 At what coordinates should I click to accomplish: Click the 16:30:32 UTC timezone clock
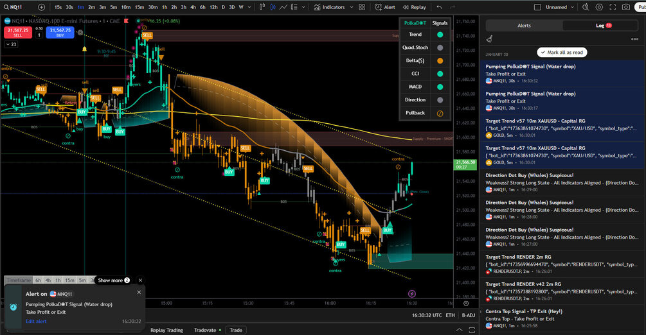[x=426, y=315]
